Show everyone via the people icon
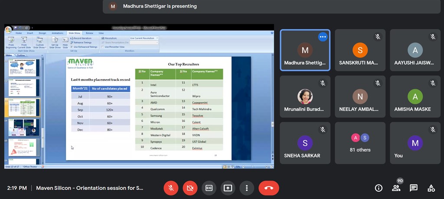This screenshot has height=199, width=444. (x=396, y=188)
